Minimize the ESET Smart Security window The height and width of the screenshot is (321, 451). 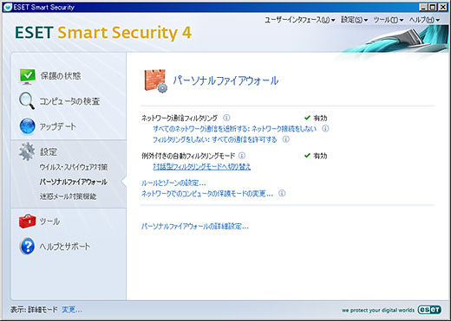pos(423,7)
